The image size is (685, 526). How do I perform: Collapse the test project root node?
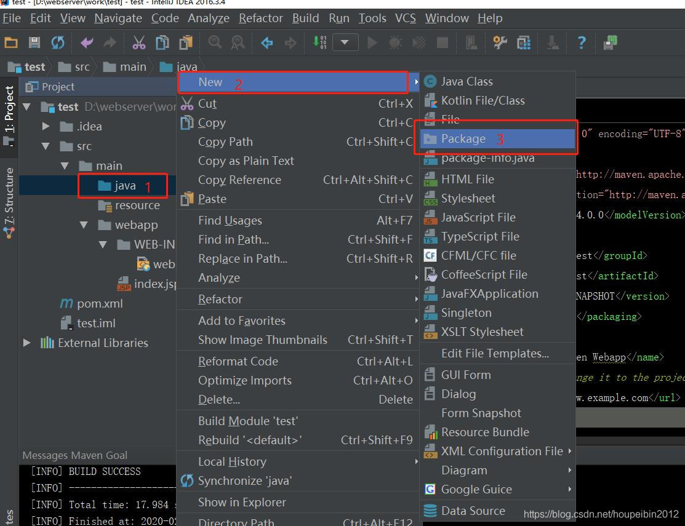pos(26,107)
